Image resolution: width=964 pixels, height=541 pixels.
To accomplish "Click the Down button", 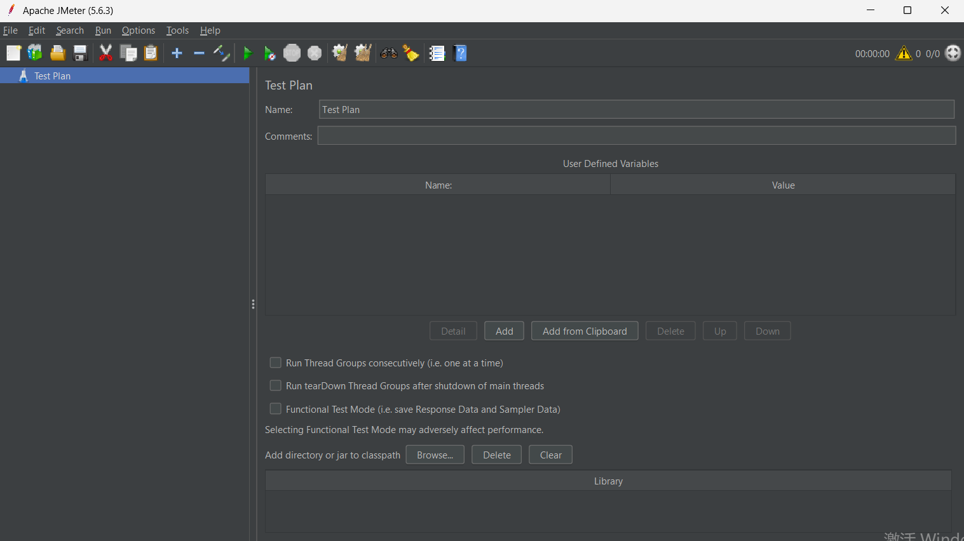I will 768,331.
